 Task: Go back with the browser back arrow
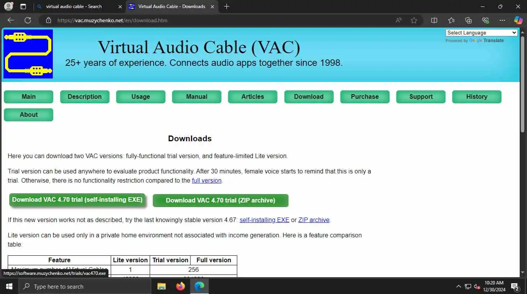point(11,20)
